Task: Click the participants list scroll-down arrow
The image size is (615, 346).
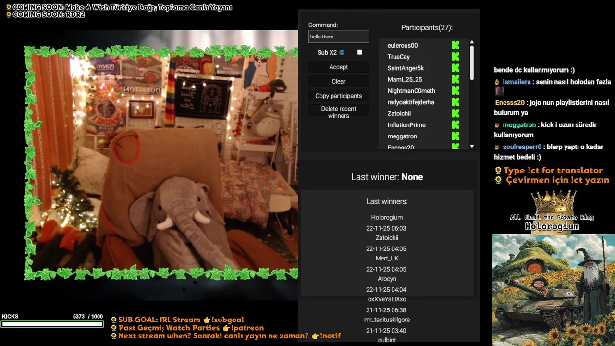Action: pos(472,146)
